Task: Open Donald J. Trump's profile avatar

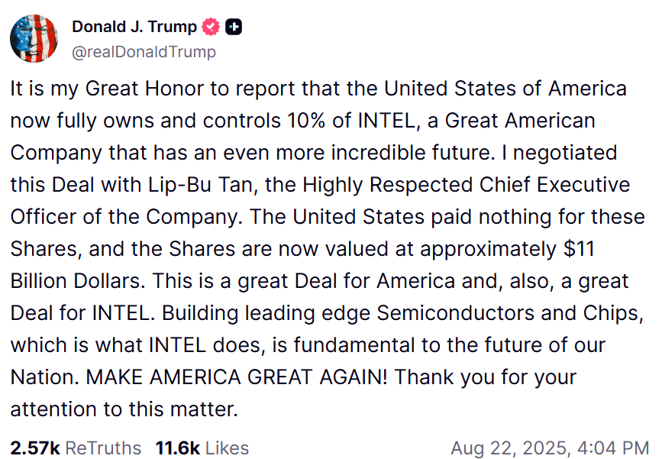Action: click(x=34, y=38)
